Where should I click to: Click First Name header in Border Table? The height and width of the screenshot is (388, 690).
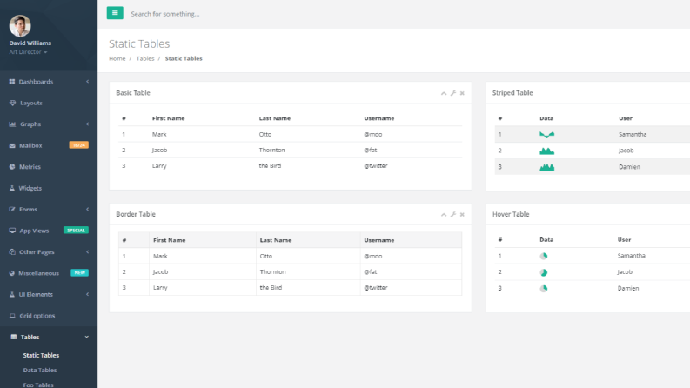point(170,240)
